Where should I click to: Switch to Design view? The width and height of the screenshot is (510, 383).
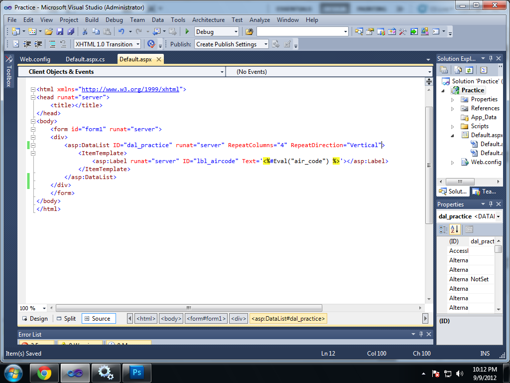tap(35, 319)
